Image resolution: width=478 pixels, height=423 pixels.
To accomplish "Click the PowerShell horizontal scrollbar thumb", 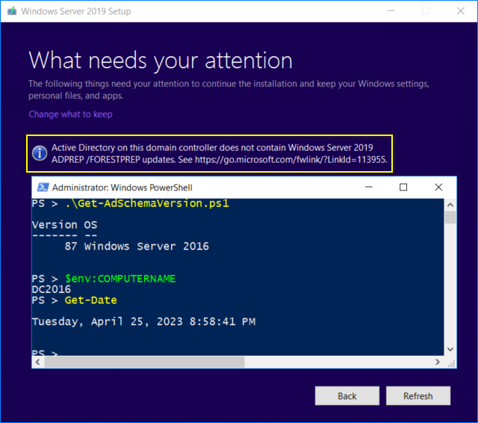I will [144, 362].
